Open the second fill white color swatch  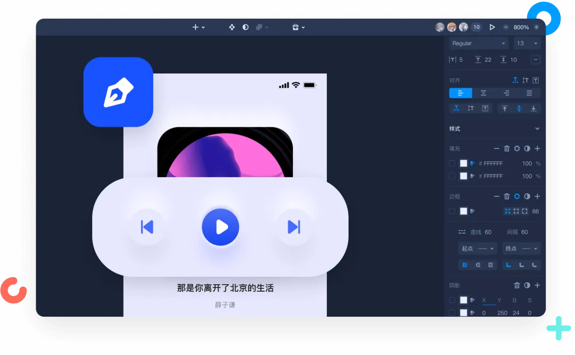tap(464, 176)
